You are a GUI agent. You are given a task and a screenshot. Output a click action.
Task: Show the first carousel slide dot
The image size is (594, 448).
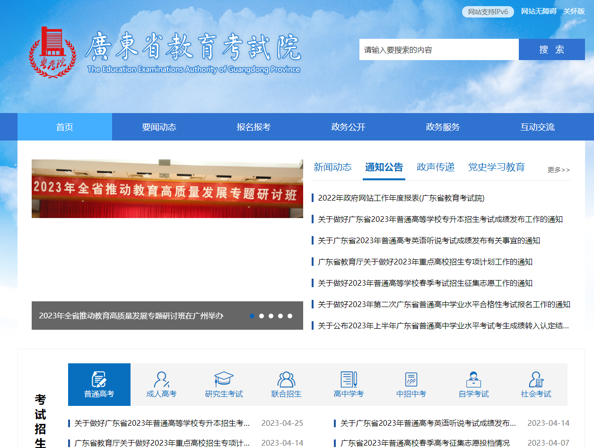point(252,316)
